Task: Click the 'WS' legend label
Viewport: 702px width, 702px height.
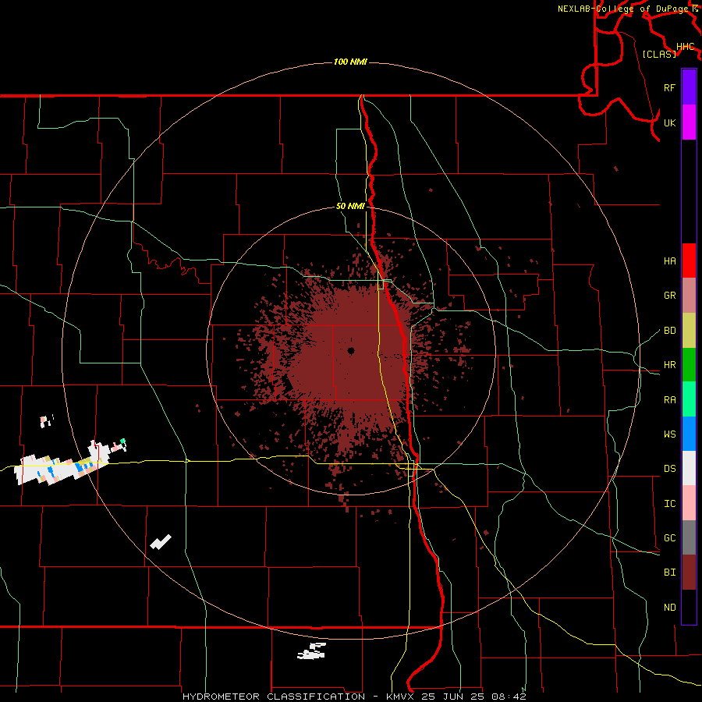Action: point(669,434)
